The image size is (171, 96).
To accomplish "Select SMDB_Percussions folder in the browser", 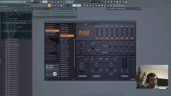I will (x=12, y=39).
